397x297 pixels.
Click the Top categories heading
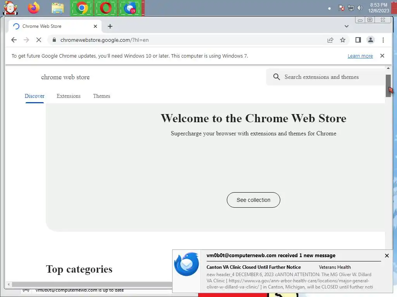[79, 269]
